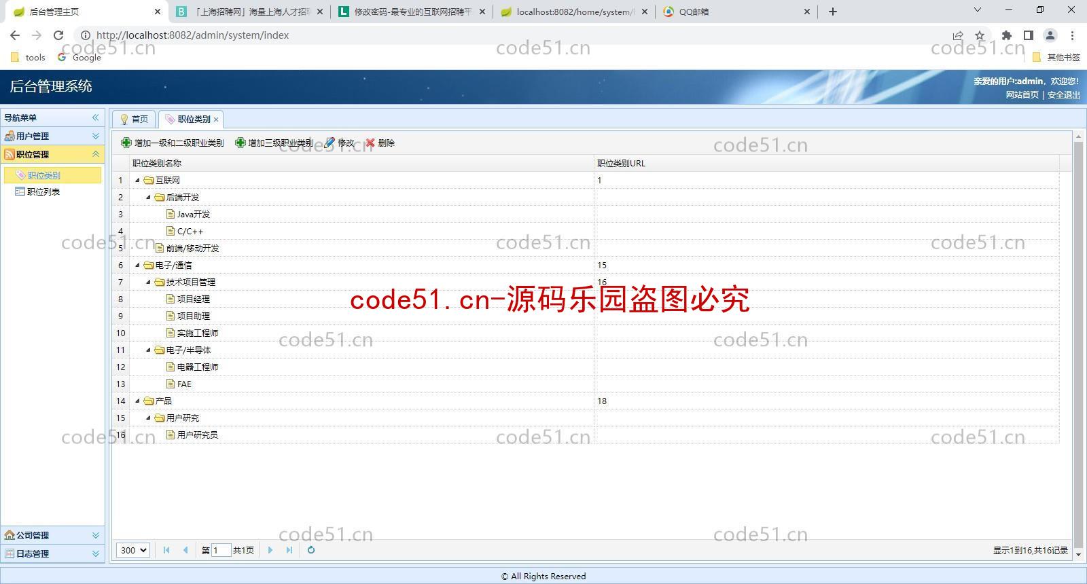
Task: Click the 电子/半导体 folder icon
Action: tap(160, 350)
